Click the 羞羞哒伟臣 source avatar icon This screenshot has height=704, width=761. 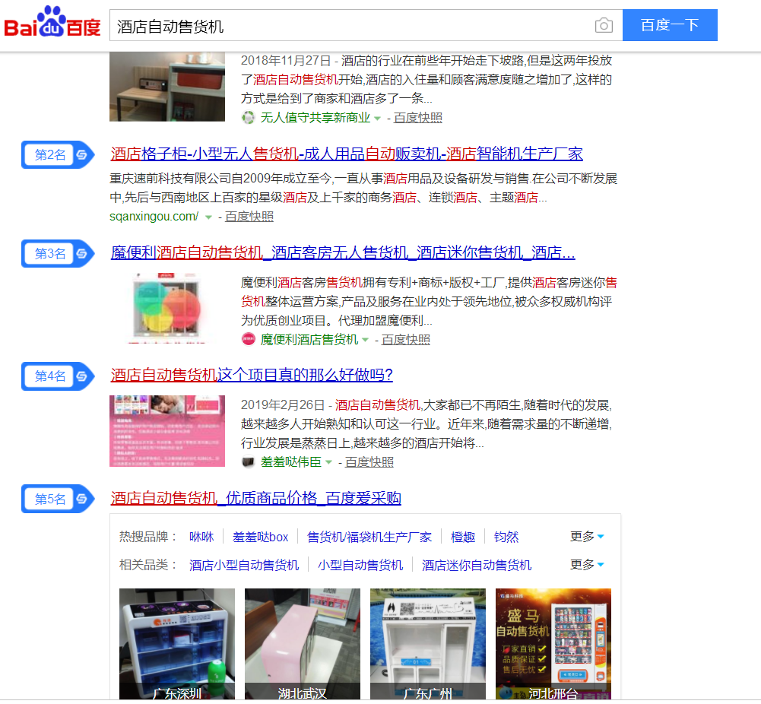click(248, 462)
